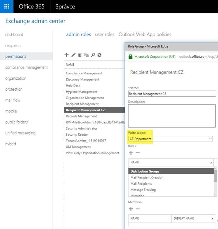Viewport: 218px width, 229px height.
Task: Edit the selected role group with pencil icon
Action: point(74,55)
